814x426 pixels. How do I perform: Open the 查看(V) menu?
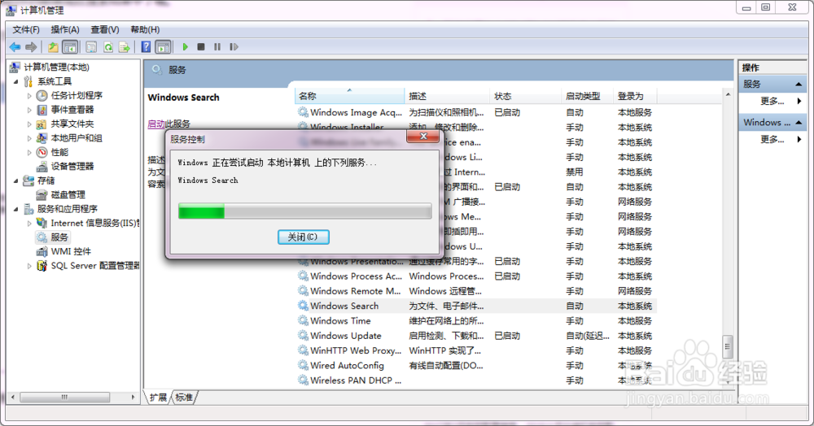tap(105, 29)
